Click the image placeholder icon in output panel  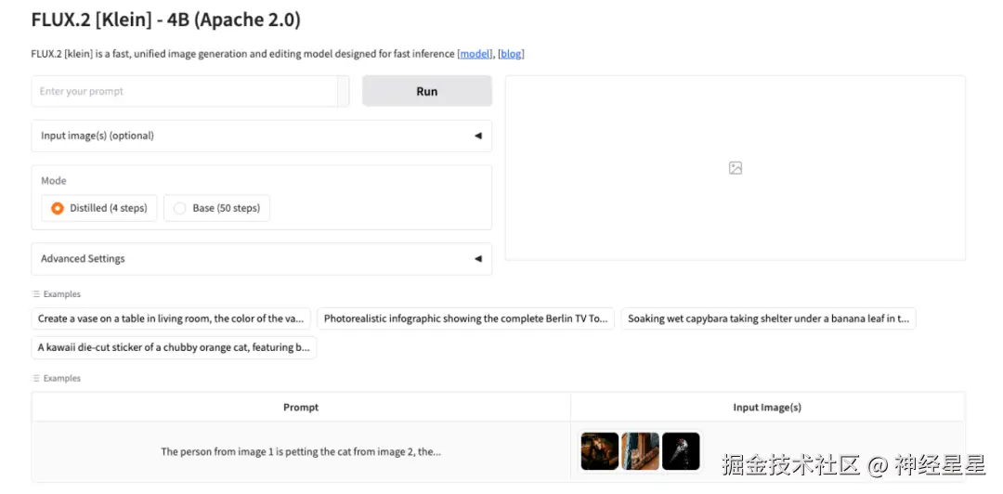pyautogui.click(x=736, y=168)
